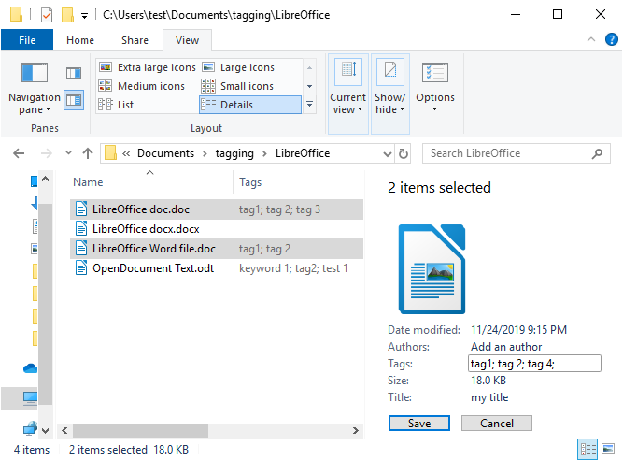Click Properties quick access toolbar icon
The width and height of the screenshot is (623, 461).
[x=47, y=15]
